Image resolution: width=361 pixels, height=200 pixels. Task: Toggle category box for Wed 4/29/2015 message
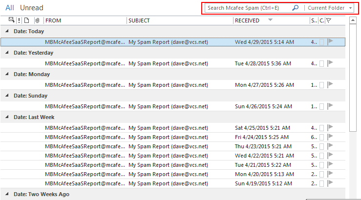click(x=322, y=42)
